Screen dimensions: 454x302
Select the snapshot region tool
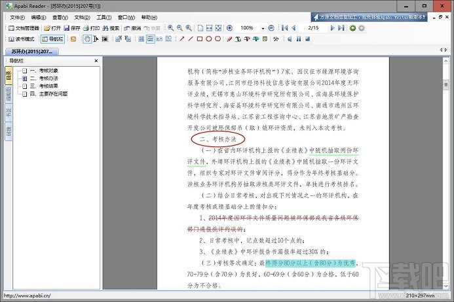pyautogui.click(x=105, y=39)
